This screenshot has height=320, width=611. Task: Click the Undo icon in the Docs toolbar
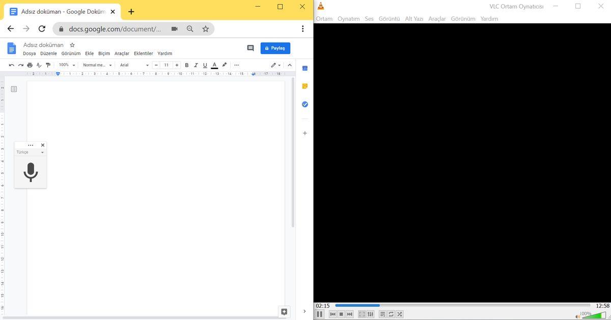click(x=11, y=65)
